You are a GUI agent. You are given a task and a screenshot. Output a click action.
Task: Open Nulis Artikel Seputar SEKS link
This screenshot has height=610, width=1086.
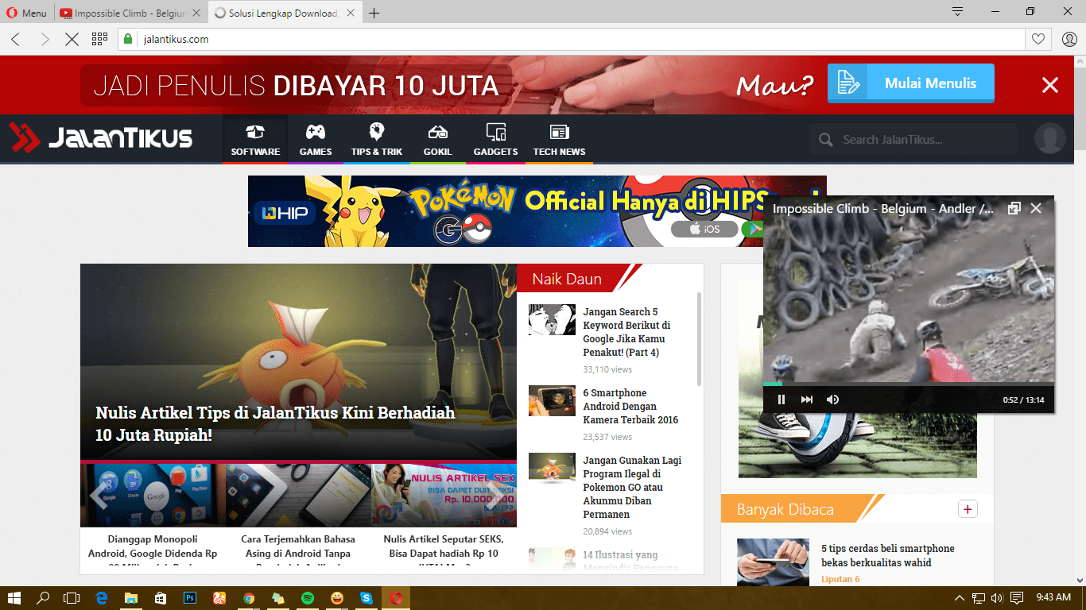point(444,553)
